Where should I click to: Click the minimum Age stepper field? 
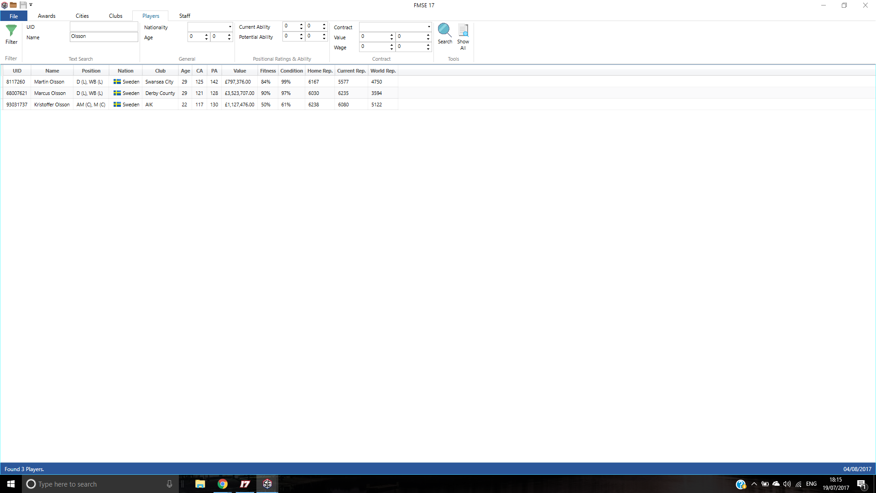pos(198,37)
